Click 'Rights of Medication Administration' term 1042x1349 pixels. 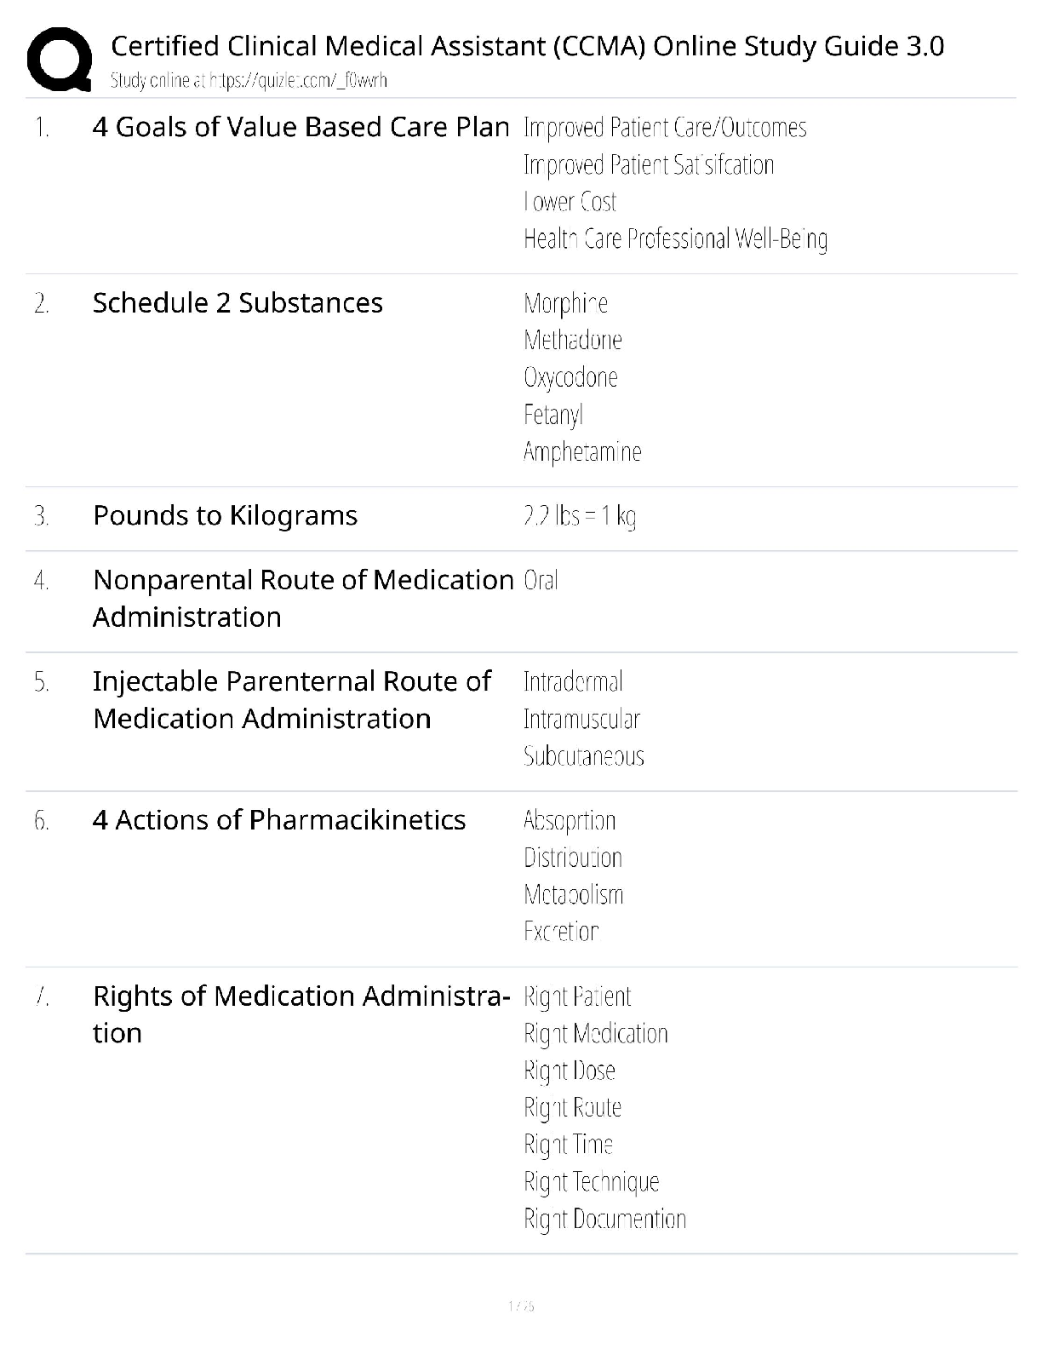click(301, 1014)
